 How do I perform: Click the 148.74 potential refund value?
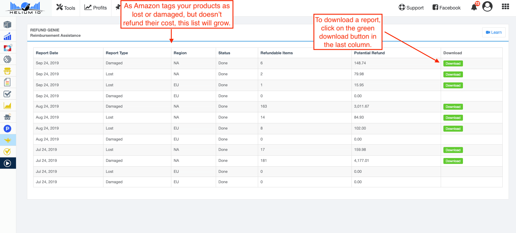[x=360, y=63]
